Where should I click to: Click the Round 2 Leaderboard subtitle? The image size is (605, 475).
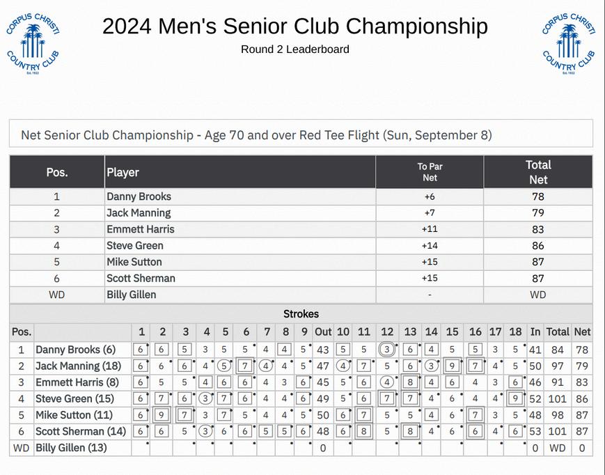[295, 49]
